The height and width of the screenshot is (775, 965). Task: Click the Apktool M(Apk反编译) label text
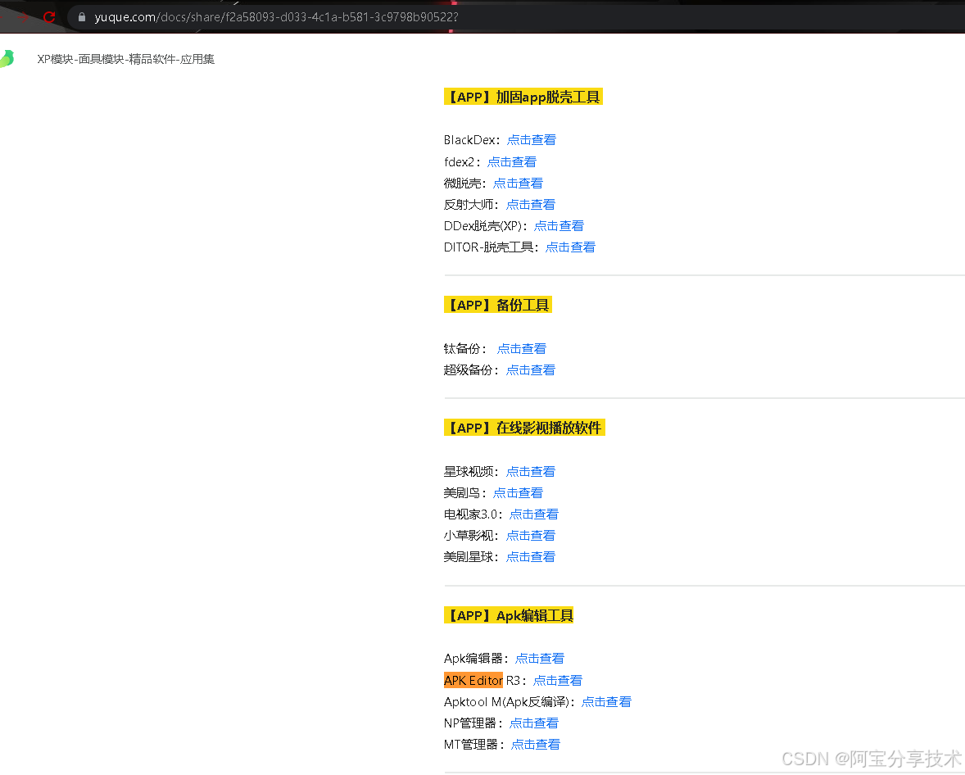(507, 702)
